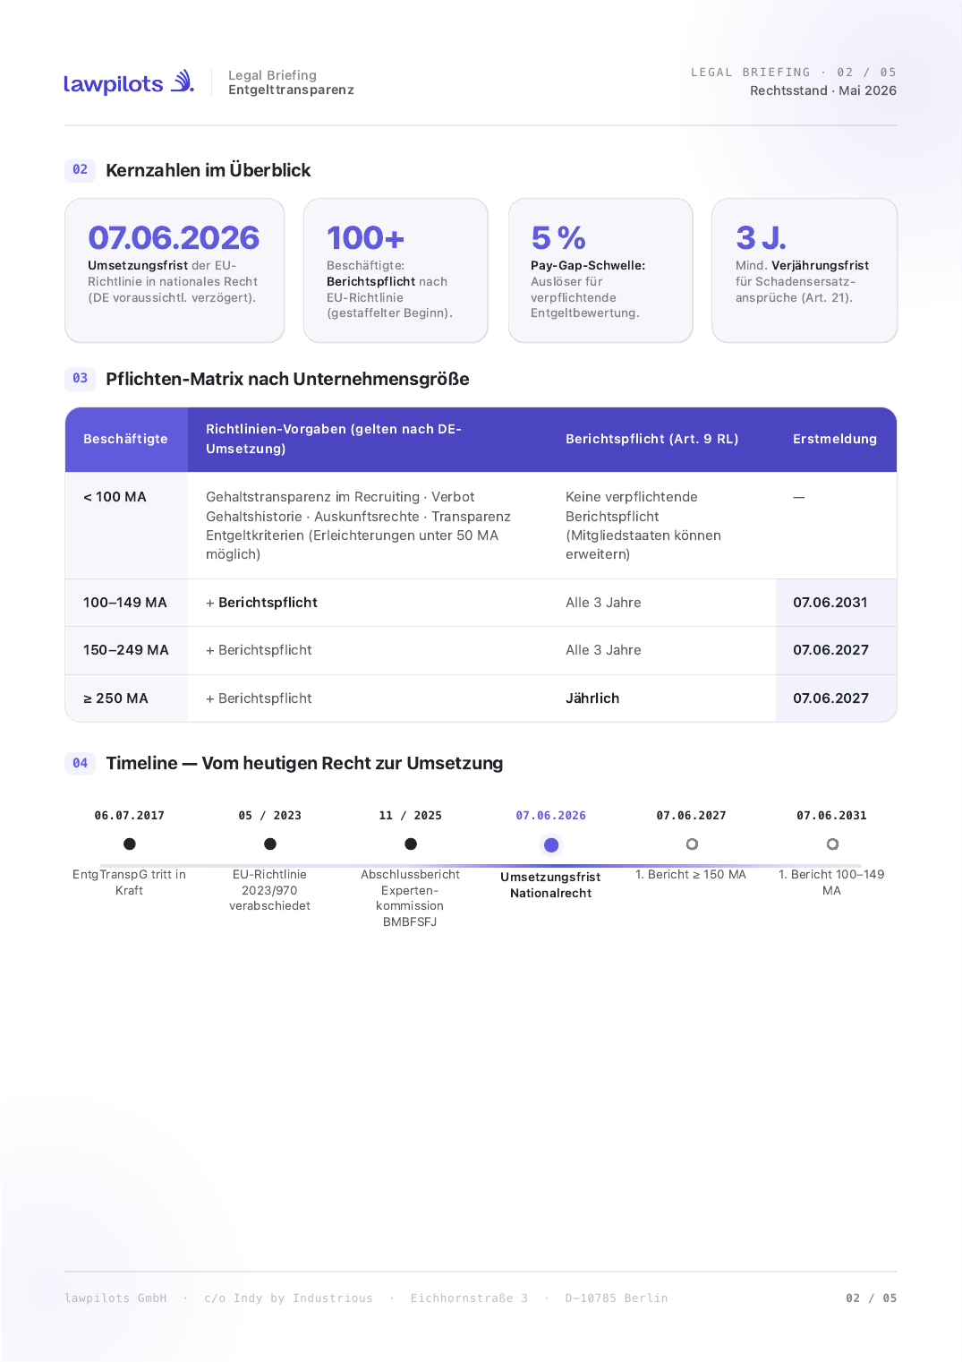
Task: Click the Richtlinien-Vorgaben column header
Action: coord(367,439)
